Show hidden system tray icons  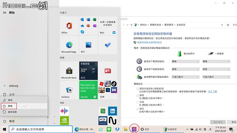[x=187, y=129]
